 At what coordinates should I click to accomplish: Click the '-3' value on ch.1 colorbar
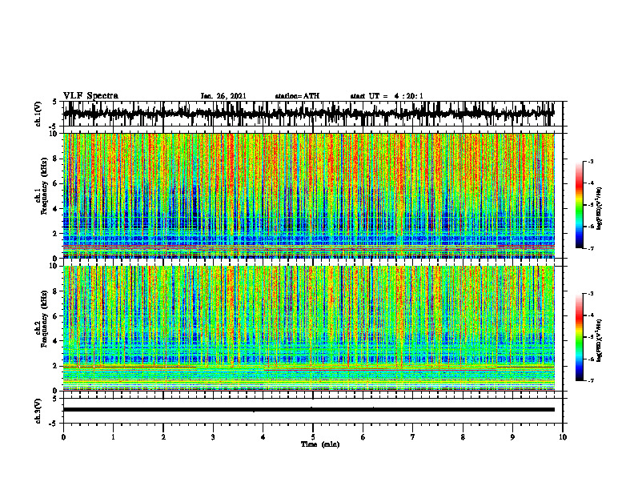coord(591,162)
